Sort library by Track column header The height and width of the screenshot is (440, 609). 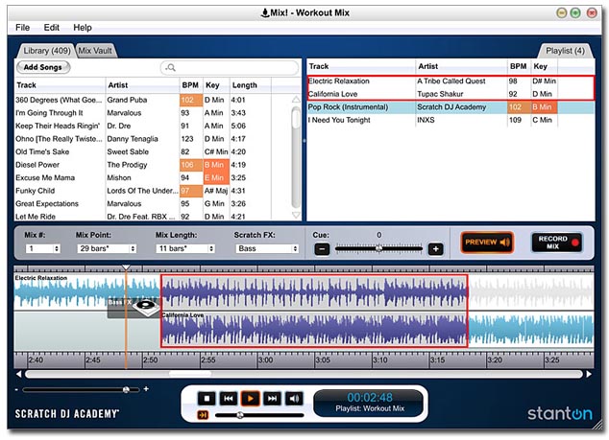point(60,85)
